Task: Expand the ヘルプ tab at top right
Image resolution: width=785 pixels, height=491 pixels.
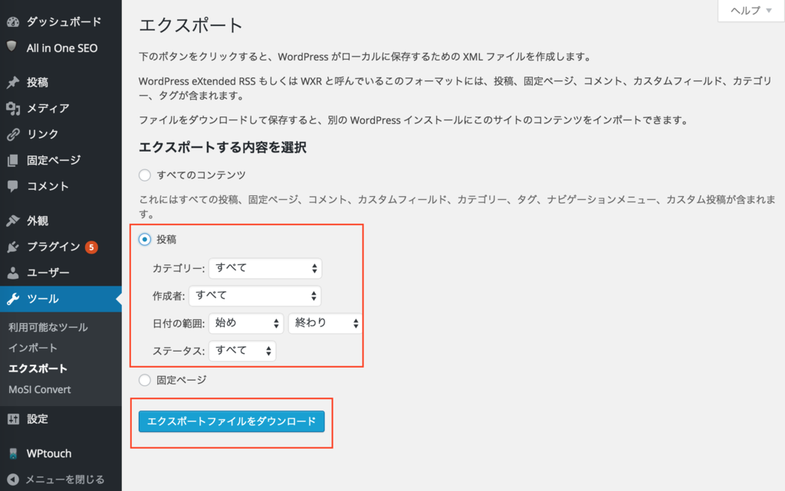Action: (x=751, y=11)
